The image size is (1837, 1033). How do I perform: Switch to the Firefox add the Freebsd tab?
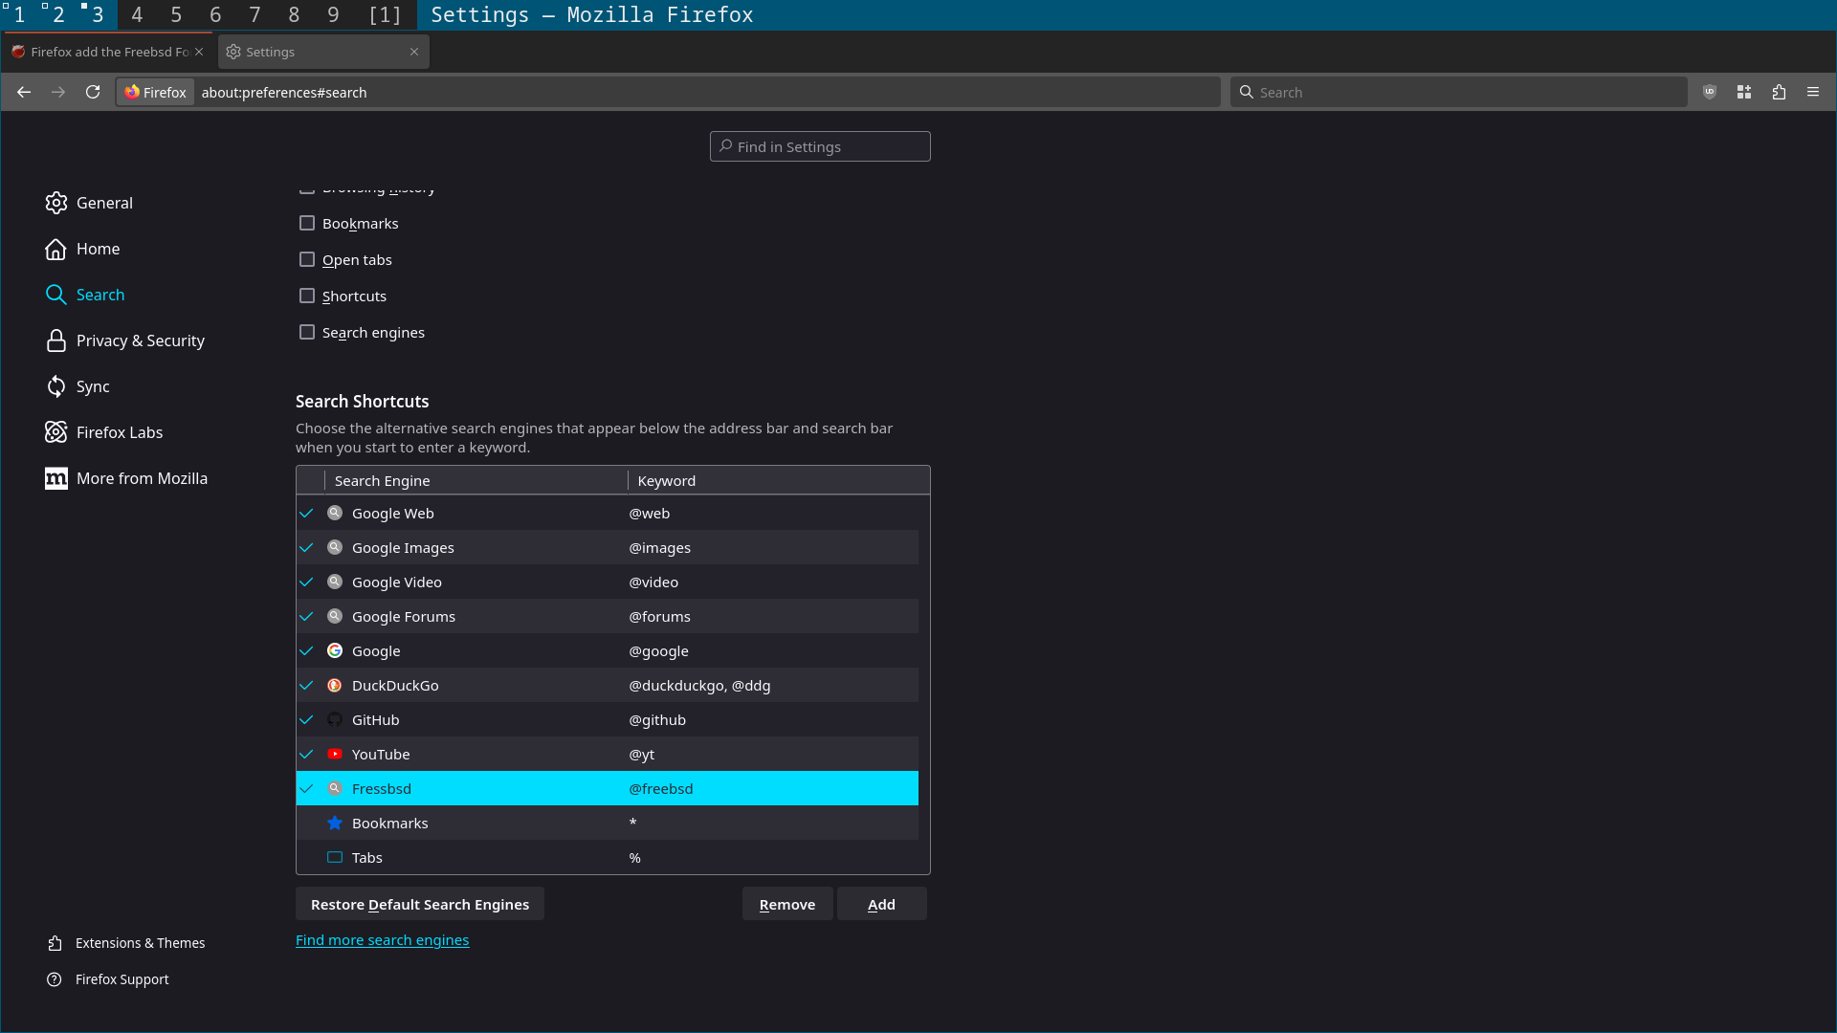pyautogui.click(x=107, y=52)
